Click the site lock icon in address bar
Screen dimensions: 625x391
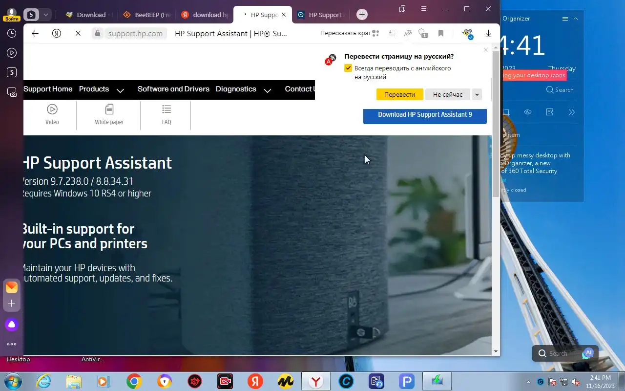(98, 33)
